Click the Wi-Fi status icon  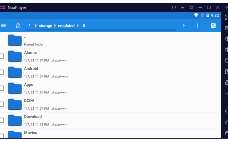[x=196, y=15]
